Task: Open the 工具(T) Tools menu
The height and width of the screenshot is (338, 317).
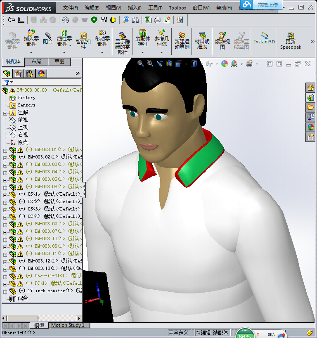Action: (155, 8)
